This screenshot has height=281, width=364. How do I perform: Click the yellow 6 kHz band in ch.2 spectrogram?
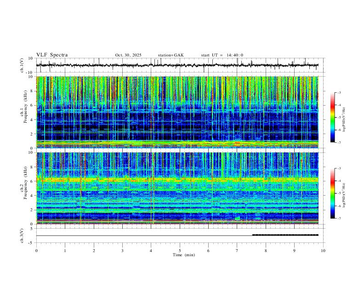click(x=177, y=180)
